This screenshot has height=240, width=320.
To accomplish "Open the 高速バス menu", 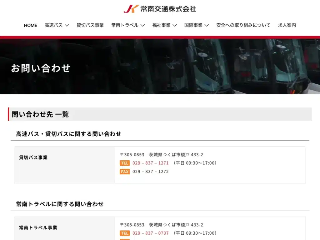I will [x=53, y=25].
